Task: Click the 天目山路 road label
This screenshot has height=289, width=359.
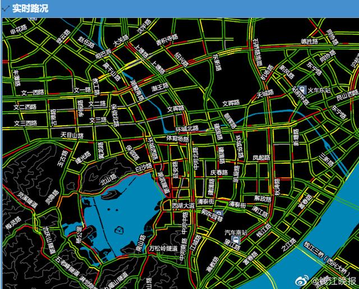Action: coord(72,135)
